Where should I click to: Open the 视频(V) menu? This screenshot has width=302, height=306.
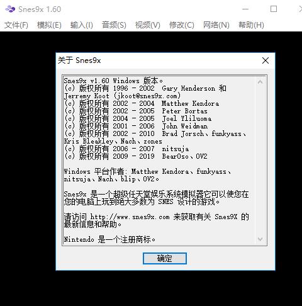coord(147,25)
